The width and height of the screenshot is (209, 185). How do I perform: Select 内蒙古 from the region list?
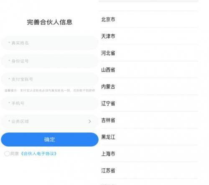(149, 87)
